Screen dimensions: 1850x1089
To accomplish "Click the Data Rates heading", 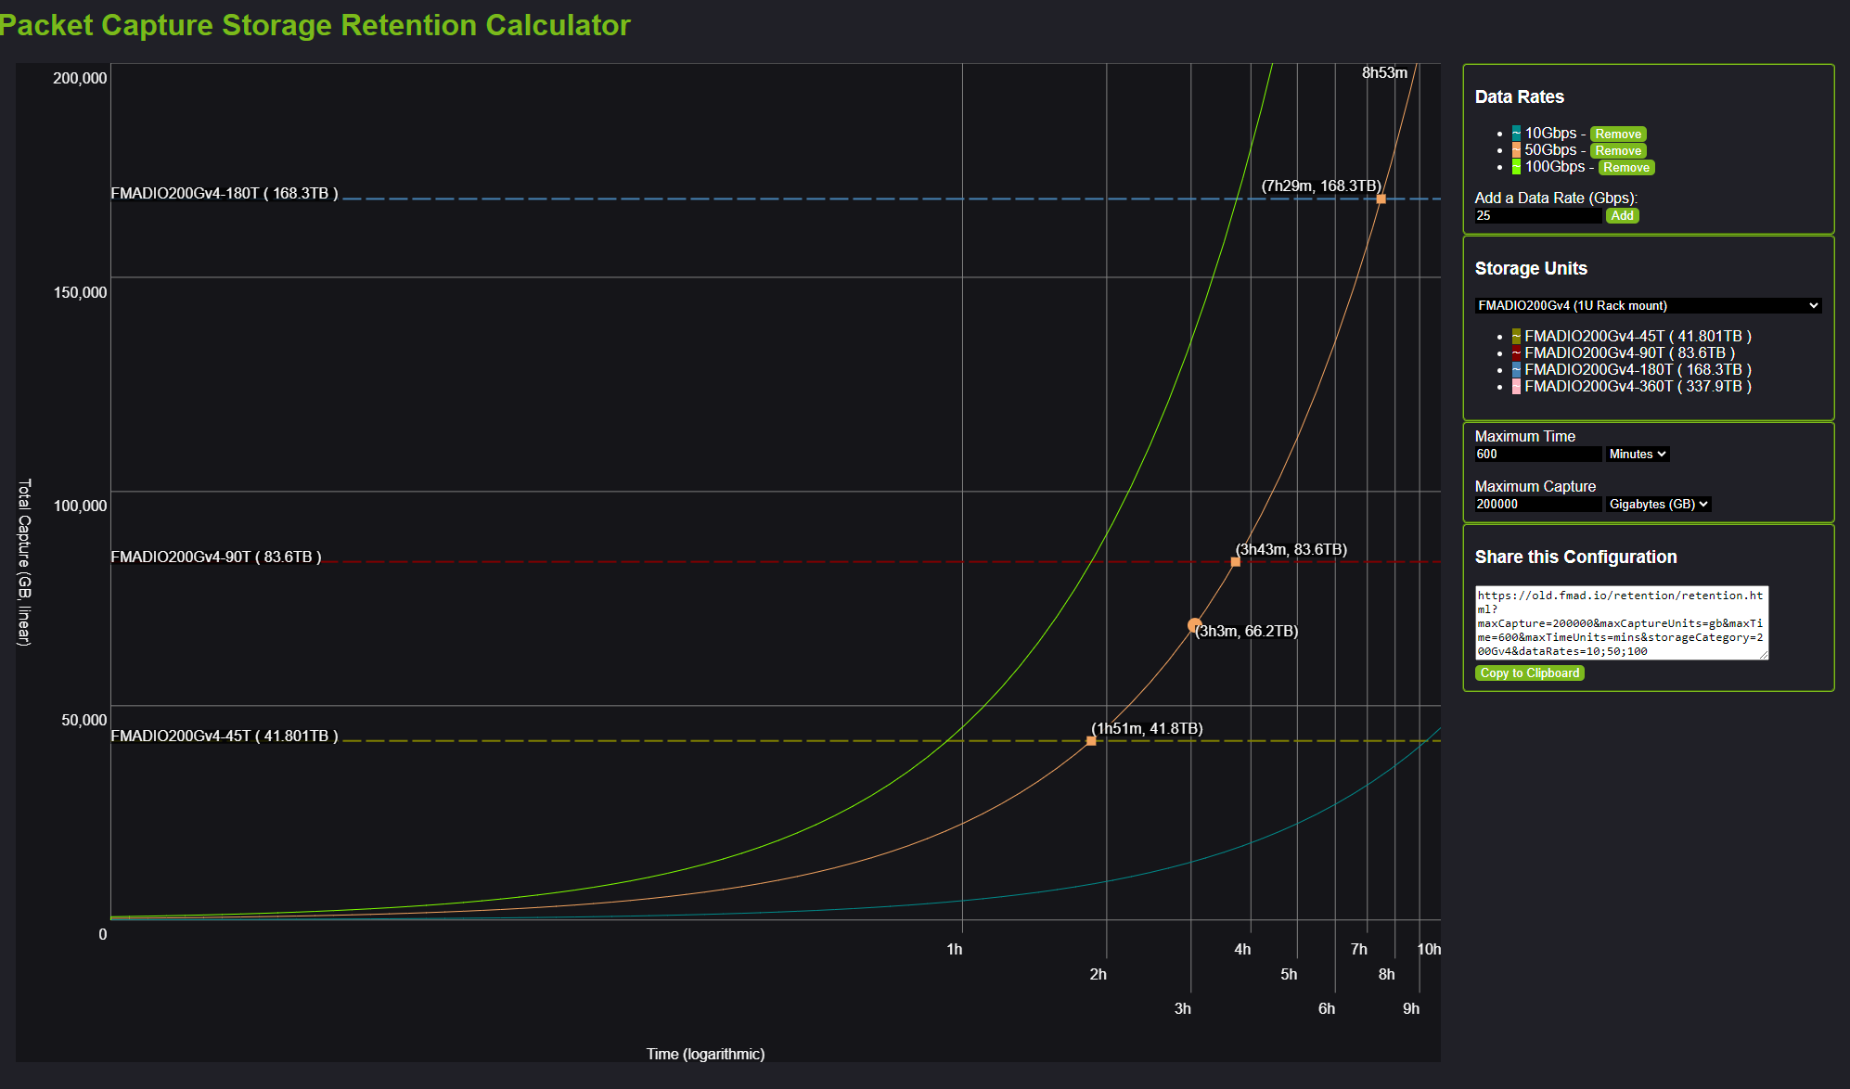I will pos(1519,97).
